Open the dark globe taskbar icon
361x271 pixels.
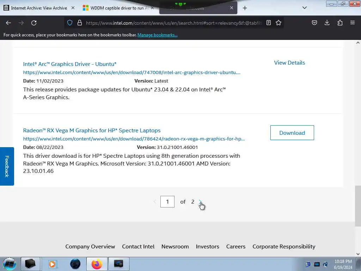[75, 264]
